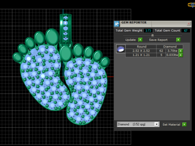Select the 1.21 X 1.21 size cell
Screen dimensions: 195x146
[x=141, y=55]
